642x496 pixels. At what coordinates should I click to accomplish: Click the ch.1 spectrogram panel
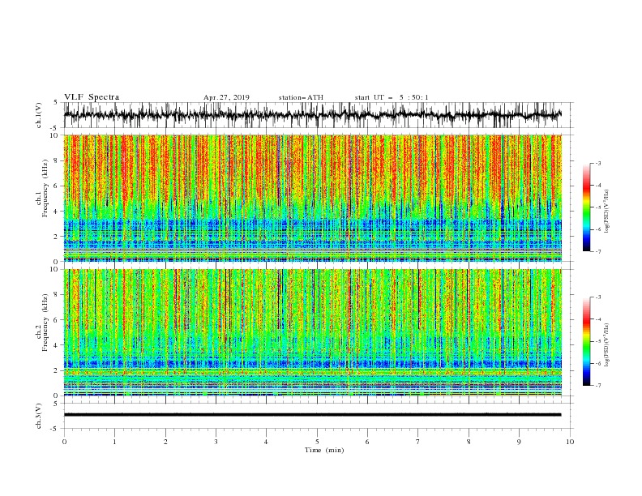313,198
